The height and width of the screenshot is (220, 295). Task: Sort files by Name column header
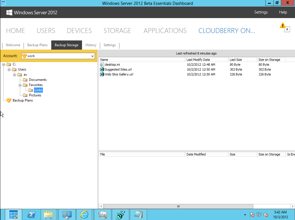(x=142, y=60)
